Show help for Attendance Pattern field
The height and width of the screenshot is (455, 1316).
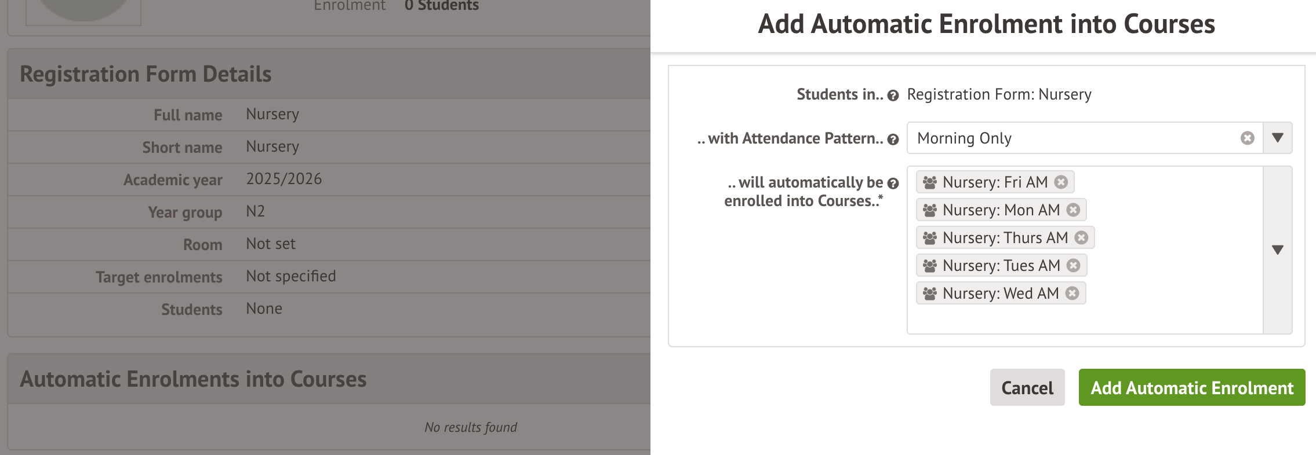[893, 140]
